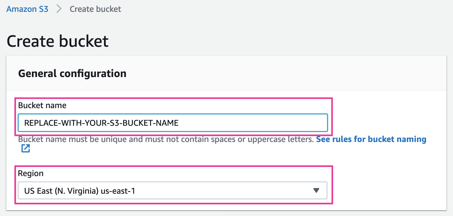The width and height of the screenshot is (453, 216).
Task: Open See rules for bucket naming link
Action: pyautogui.click(x=371, y=139)
